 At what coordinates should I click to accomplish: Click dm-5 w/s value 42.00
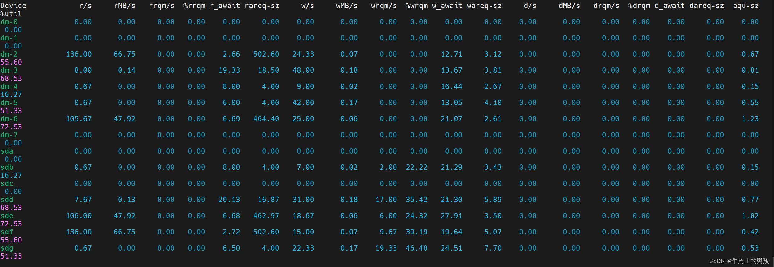(303, 103)
